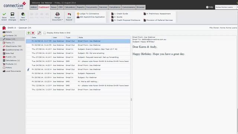Open the Merge Document dropdown
238x134 pixels.
[x=57, y=16]
